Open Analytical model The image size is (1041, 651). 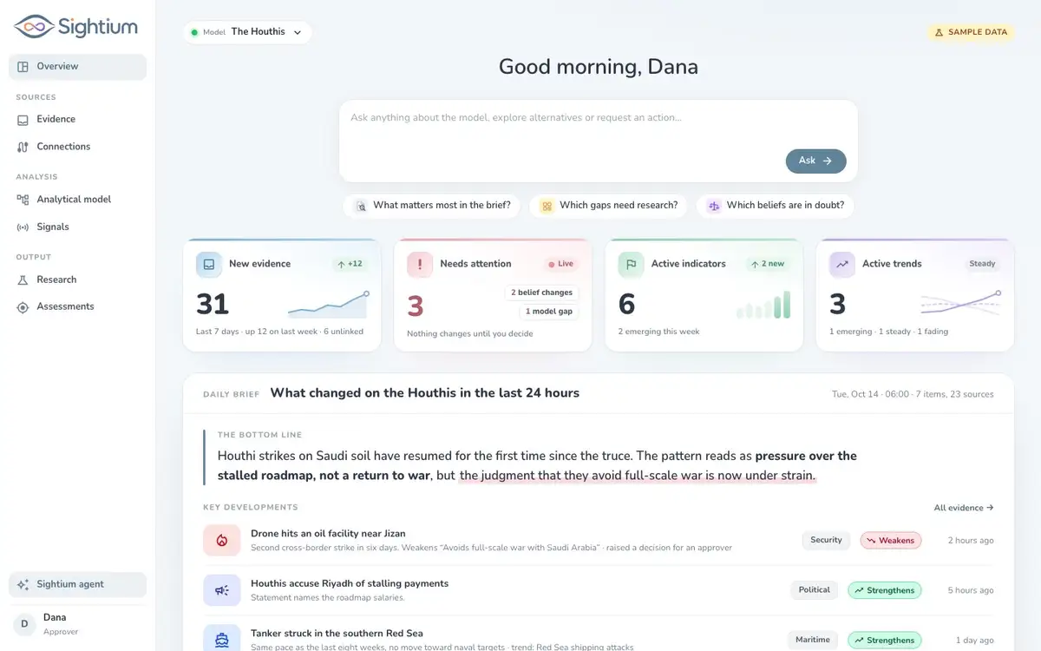tap(77, 200)
